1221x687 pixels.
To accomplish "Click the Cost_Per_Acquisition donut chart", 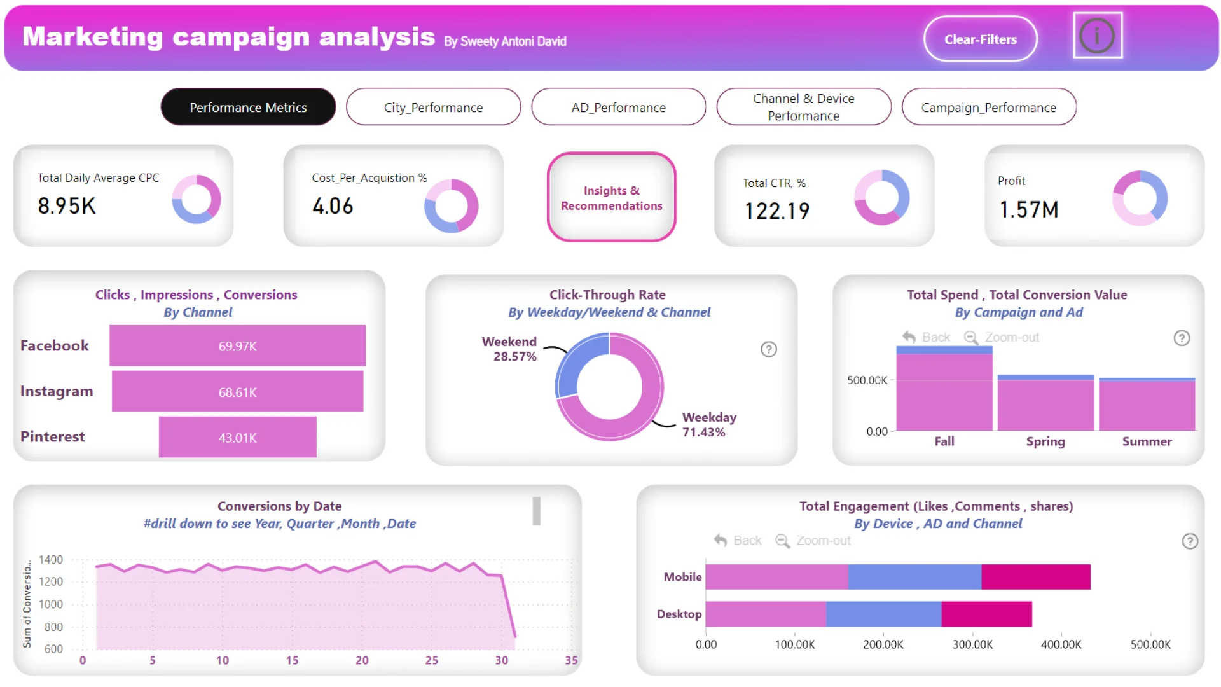I will pos(452,206).
